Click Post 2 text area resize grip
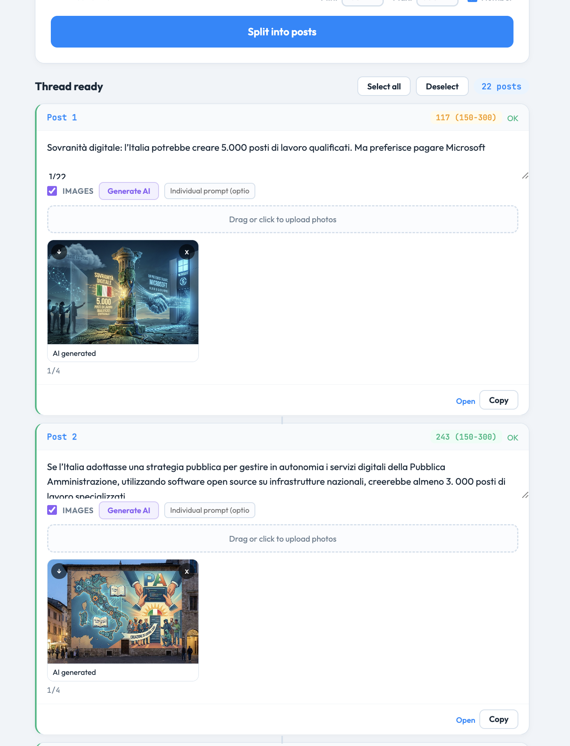 (525, 495)
